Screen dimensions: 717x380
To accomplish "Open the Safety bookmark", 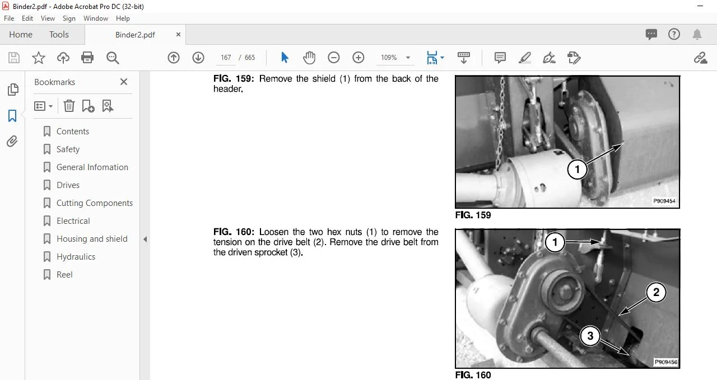I will point(68,149).
